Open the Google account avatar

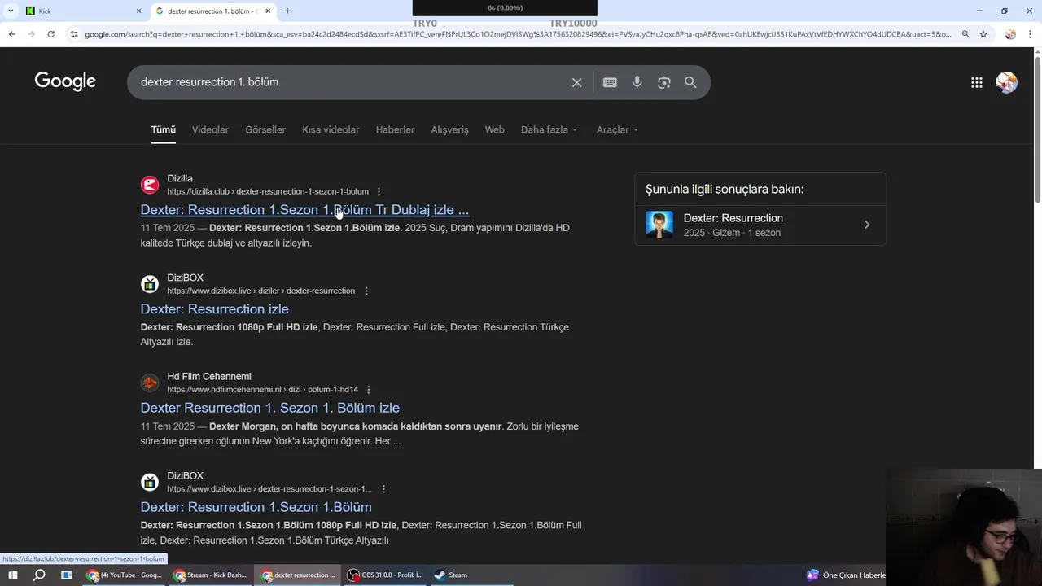pos(1006,82)
